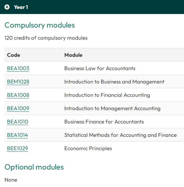
Task: Select Business Finance for Accountants text
Action: pyautogui.click(x=104, y=122)
